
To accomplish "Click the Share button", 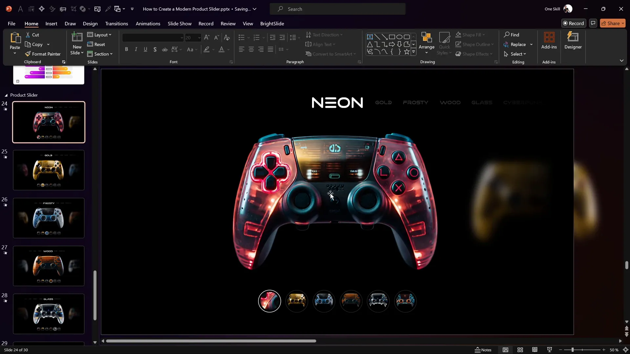I will point(613,23).
